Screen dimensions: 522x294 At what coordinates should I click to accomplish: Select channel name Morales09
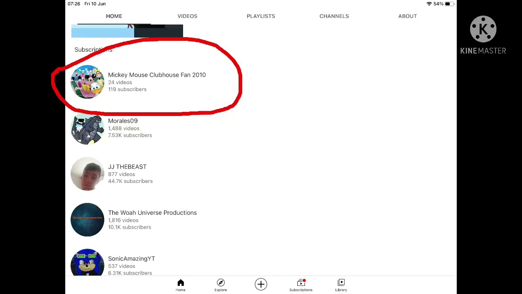123,121
